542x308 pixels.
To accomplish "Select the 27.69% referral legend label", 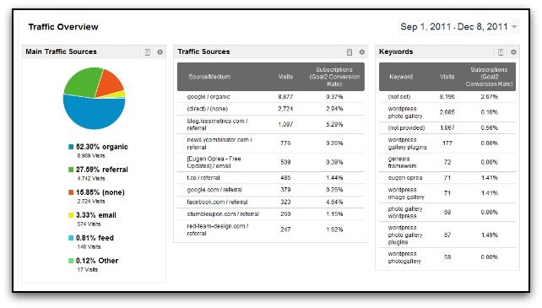I will pyautogui.click(x=102, y=170).
